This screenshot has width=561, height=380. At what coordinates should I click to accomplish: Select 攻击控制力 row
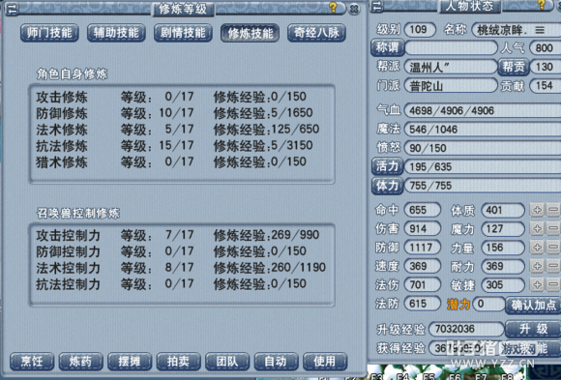pyautogui.click(x=177, y=235)
